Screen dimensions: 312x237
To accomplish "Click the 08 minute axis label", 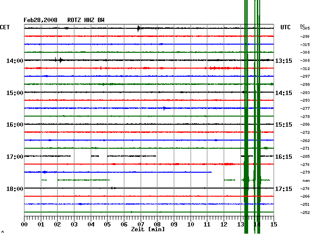I will [157, 225].
